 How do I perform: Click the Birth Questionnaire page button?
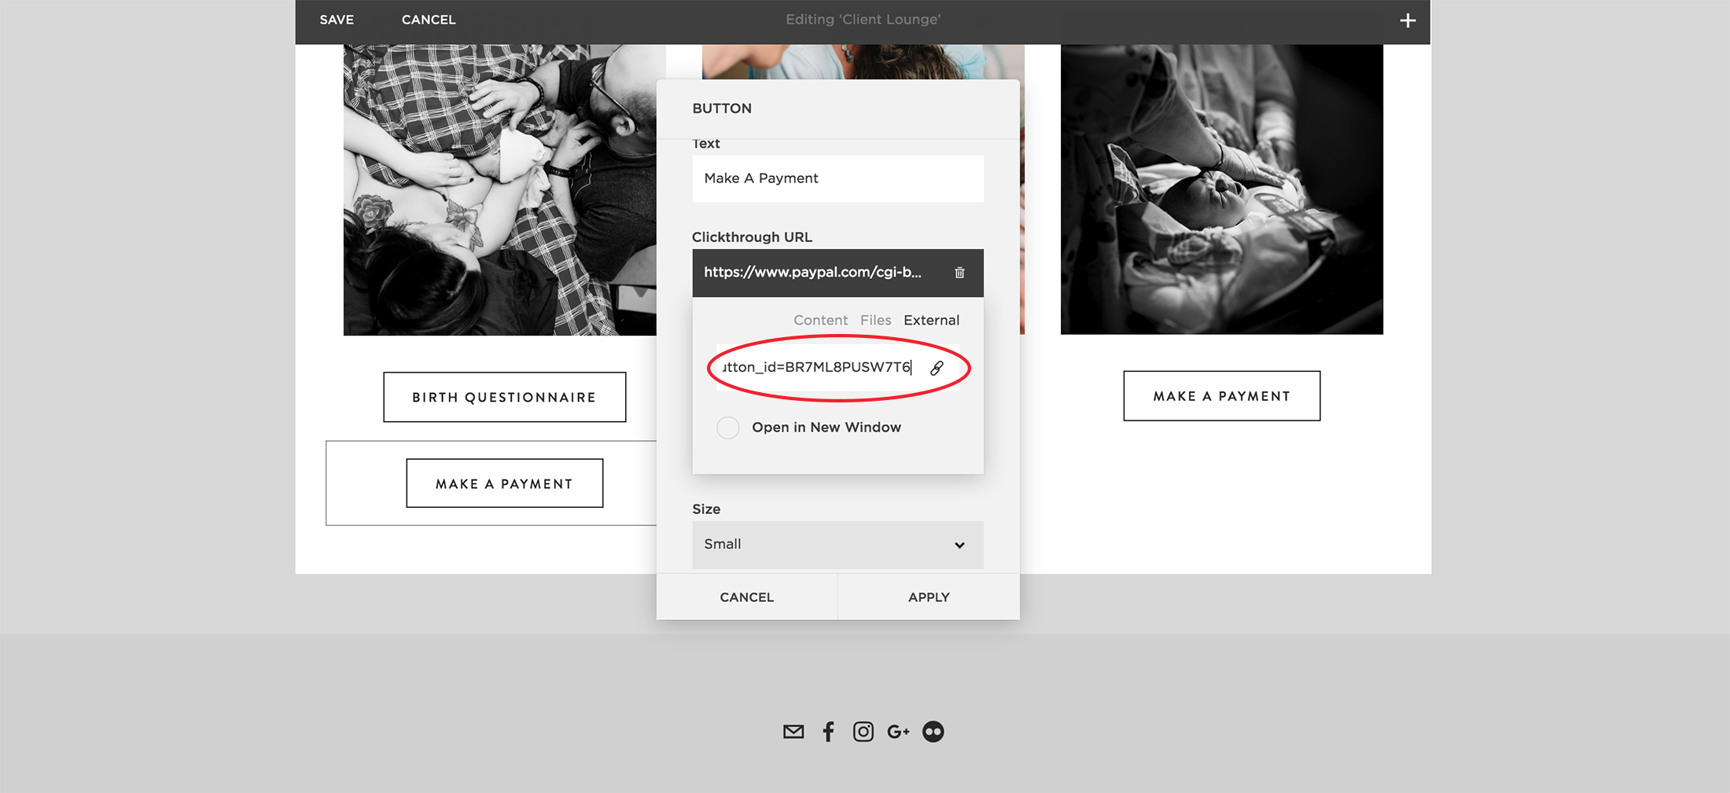(x=505, y=397)
